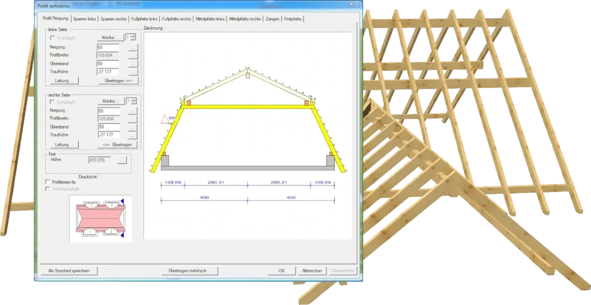
Task: Open the ellipsis button for rechte Seite Überstand
Action: [x=132, y=127]
